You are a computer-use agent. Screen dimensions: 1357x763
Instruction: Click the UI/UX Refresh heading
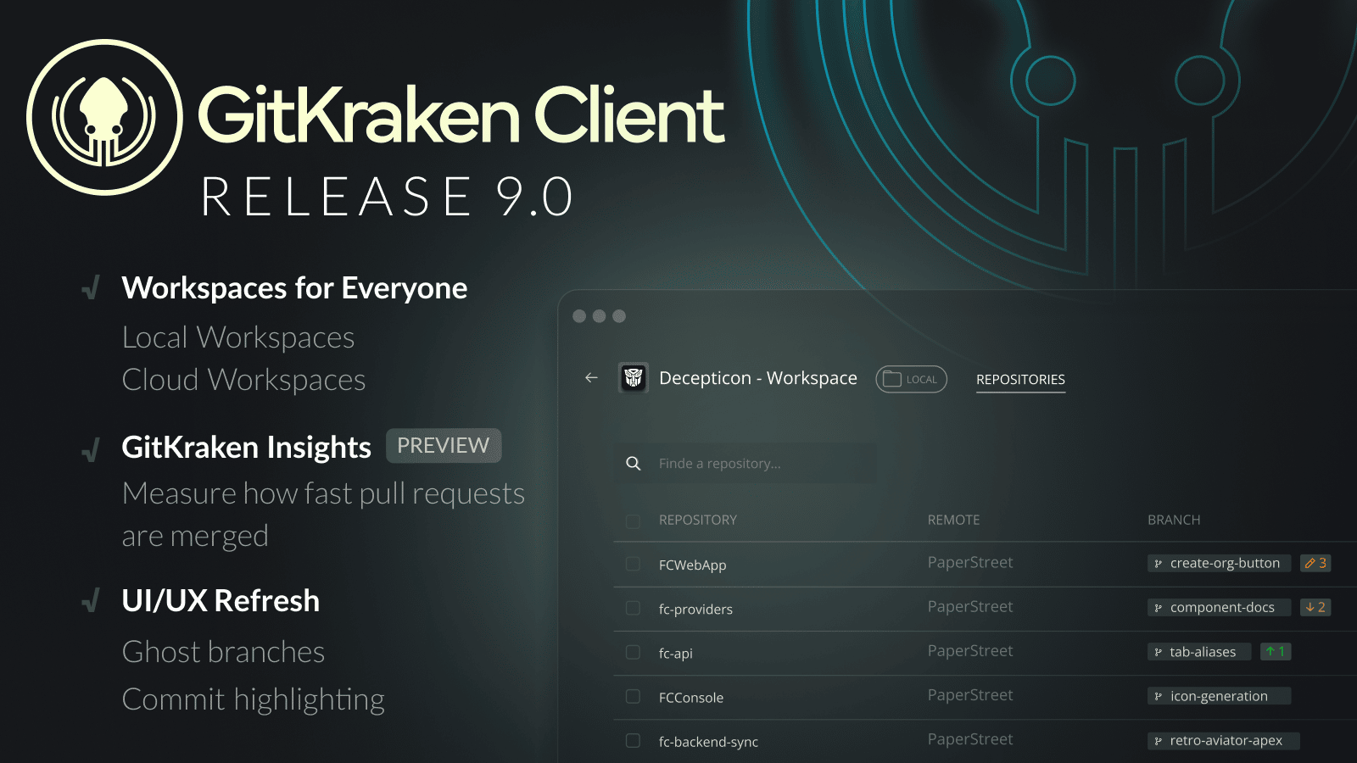click(221, 600)
